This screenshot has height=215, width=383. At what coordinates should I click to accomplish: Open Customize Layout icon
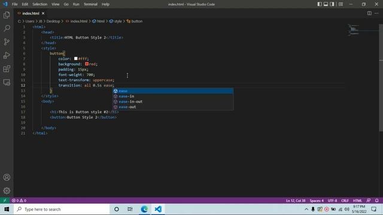(x=341, y=4)
